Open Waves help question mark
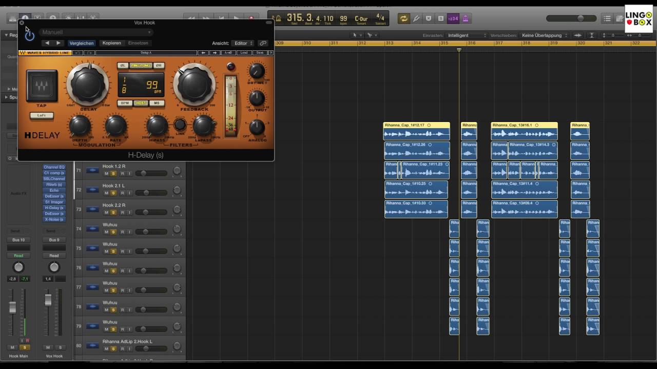 click(270, 53)
